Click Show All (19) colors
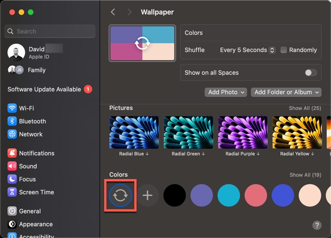Viewport: 331px width, 238px height. click(305, 175)
